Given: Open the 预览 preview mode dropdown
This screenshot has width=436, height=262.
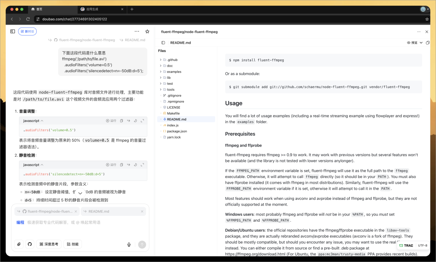Looking at the screenshot, I should coord(415,42).
